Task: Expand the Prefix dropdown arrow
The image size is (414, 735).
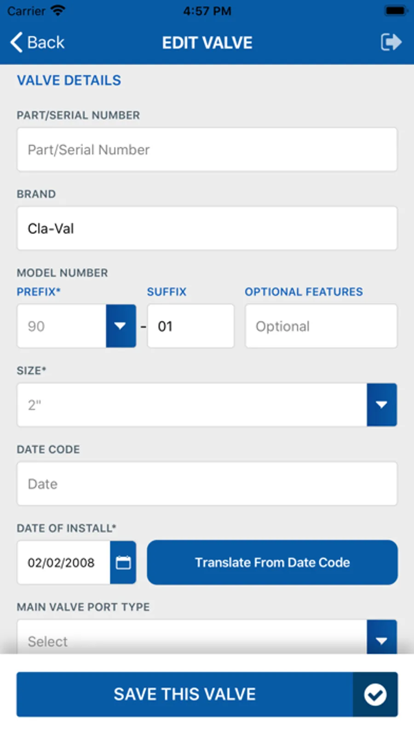Action: pos(121,326)
